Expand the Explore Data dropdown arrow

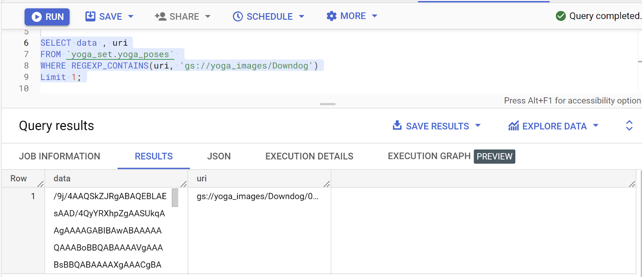pos(596,126)
